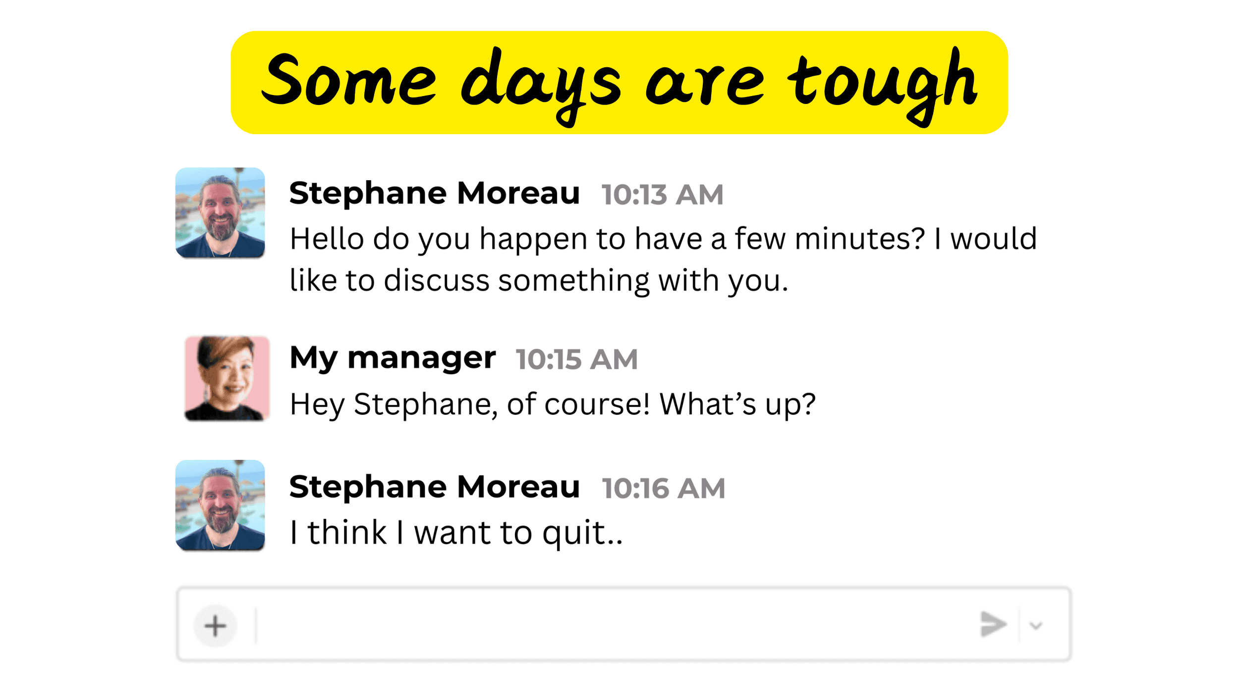
Task: Click the 10:15 AM timestamp
Action: click(x=576, y=359)
